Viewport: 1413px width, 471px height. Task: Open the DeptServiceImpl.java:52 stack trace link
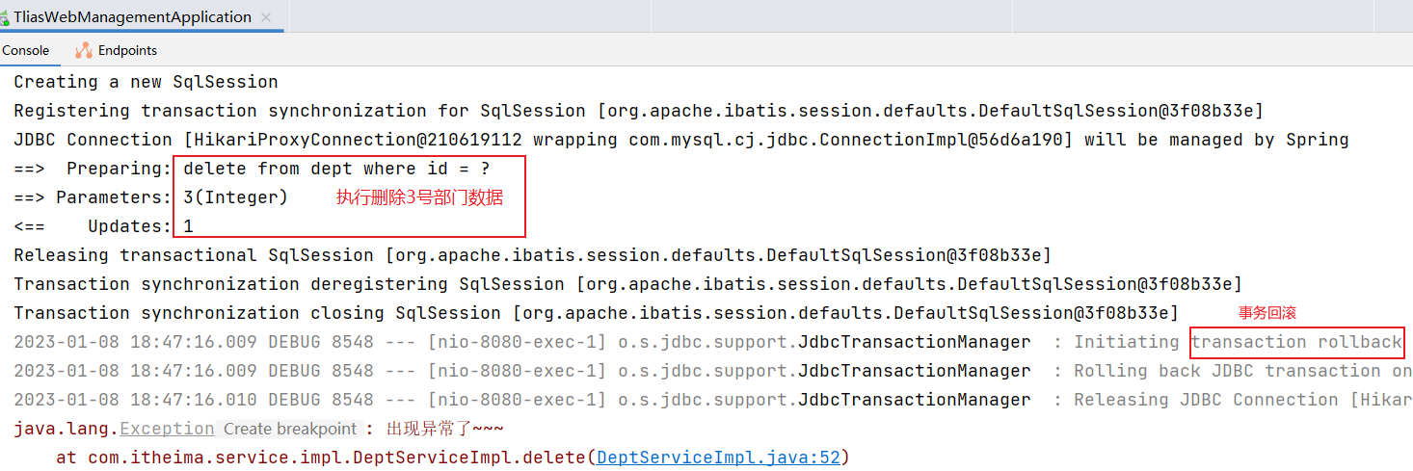click(x=718, y=458)
